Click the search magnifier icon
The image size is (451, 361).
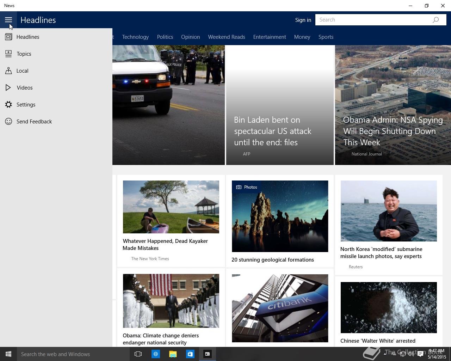[x=436, y=20]
